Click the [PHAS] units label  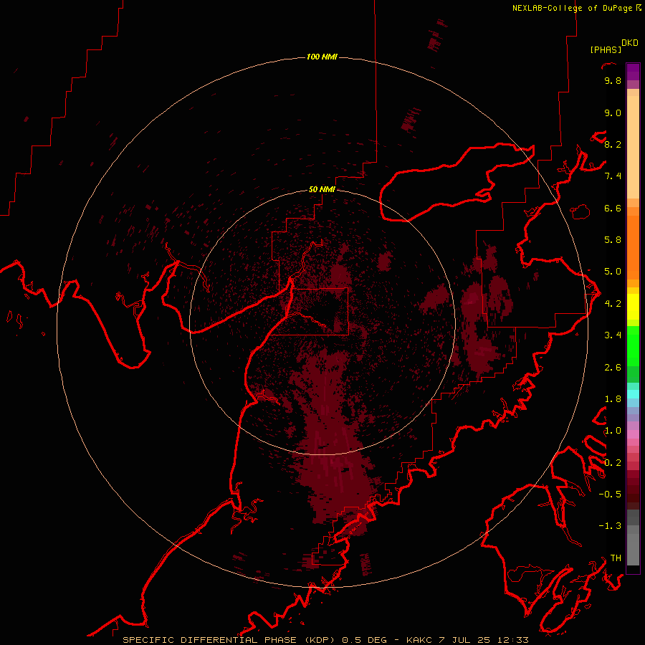click(606, 50)
